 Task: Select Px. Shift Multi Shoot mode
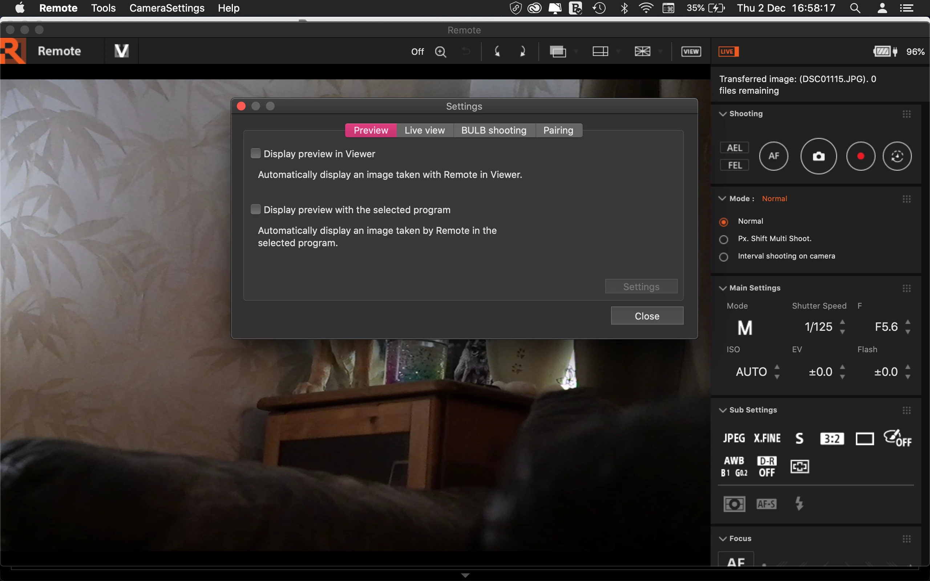(724, 239)
